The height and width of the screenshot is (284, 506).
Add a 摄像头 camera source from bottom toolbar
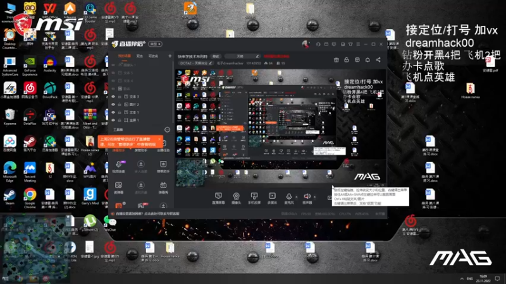click(x=236, y=198)
